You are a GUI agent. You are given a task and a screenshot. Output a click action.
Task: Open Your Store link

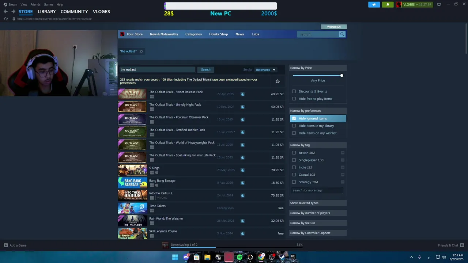135,34
